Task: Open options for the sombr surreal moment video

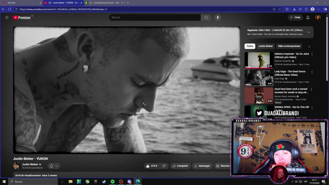Action: (312, 89)
